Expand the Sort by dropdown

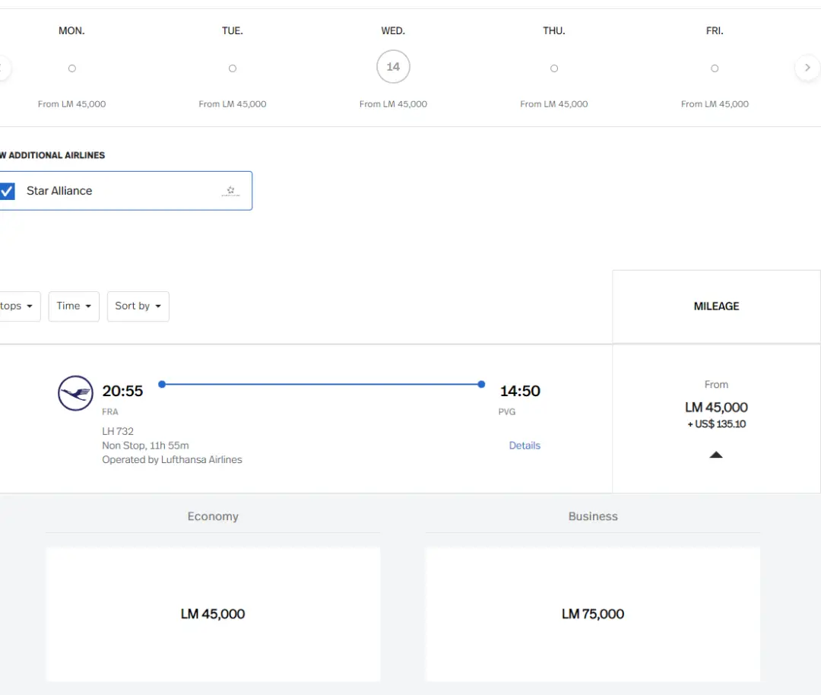click(x=138, y=306)
